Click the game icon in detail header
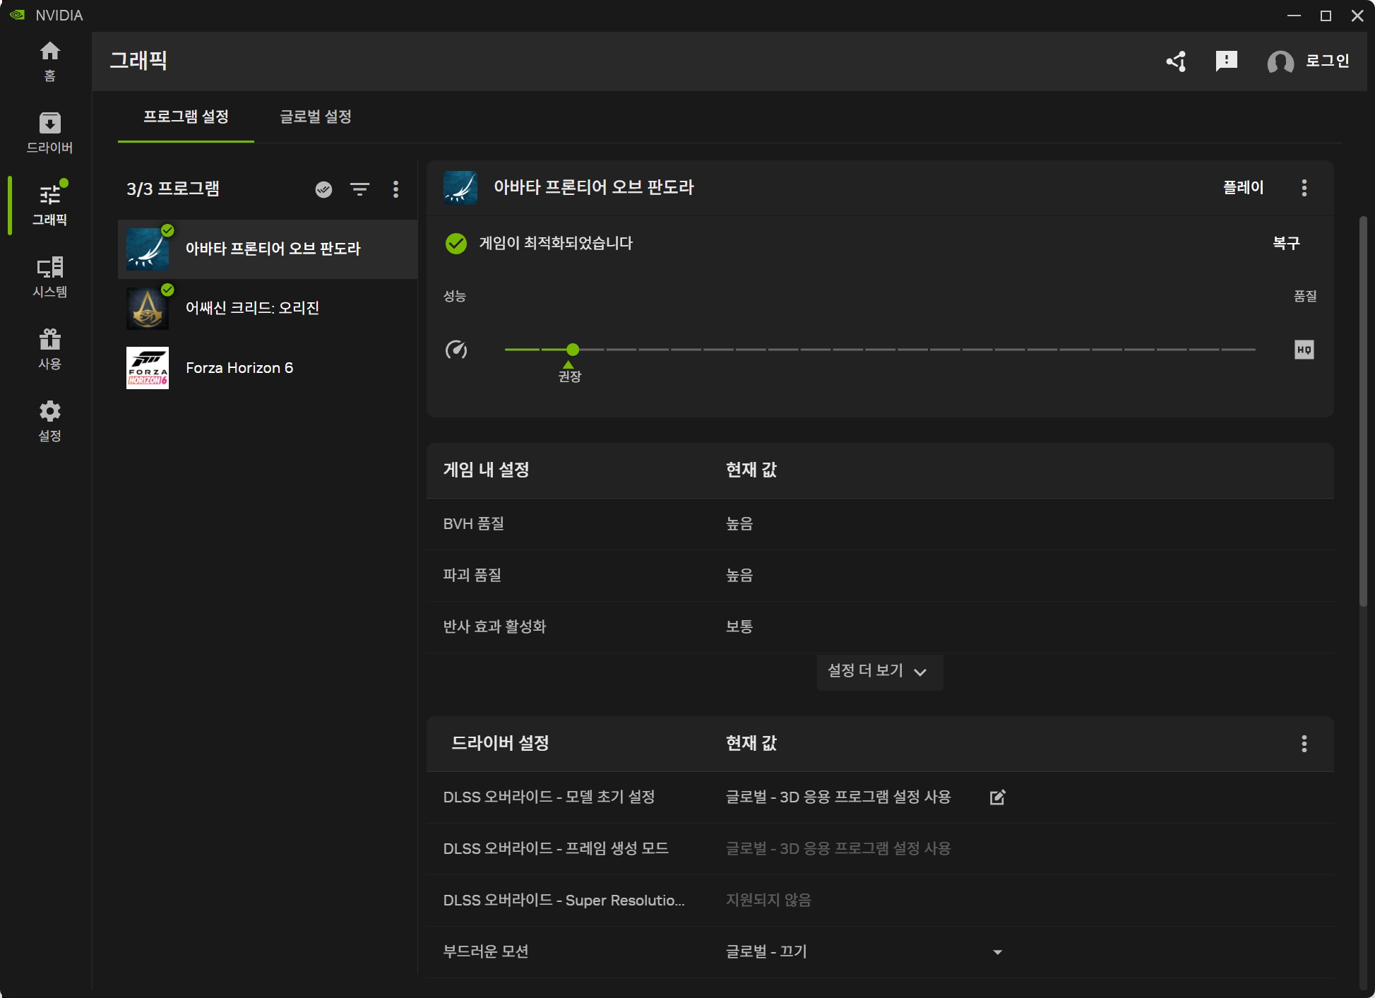 (x=460, y=188)
